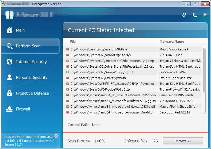Click the four-pane shield logo in header
The height and width of the screenshot is (149, 211).
[x=9, y=15]
